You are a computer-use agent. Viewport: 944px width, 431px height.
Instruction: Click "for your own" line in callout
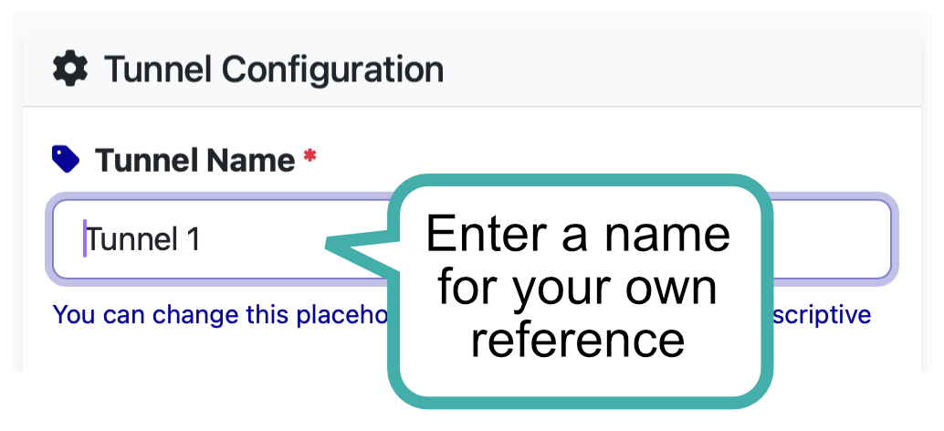click(x=577, y=287)
